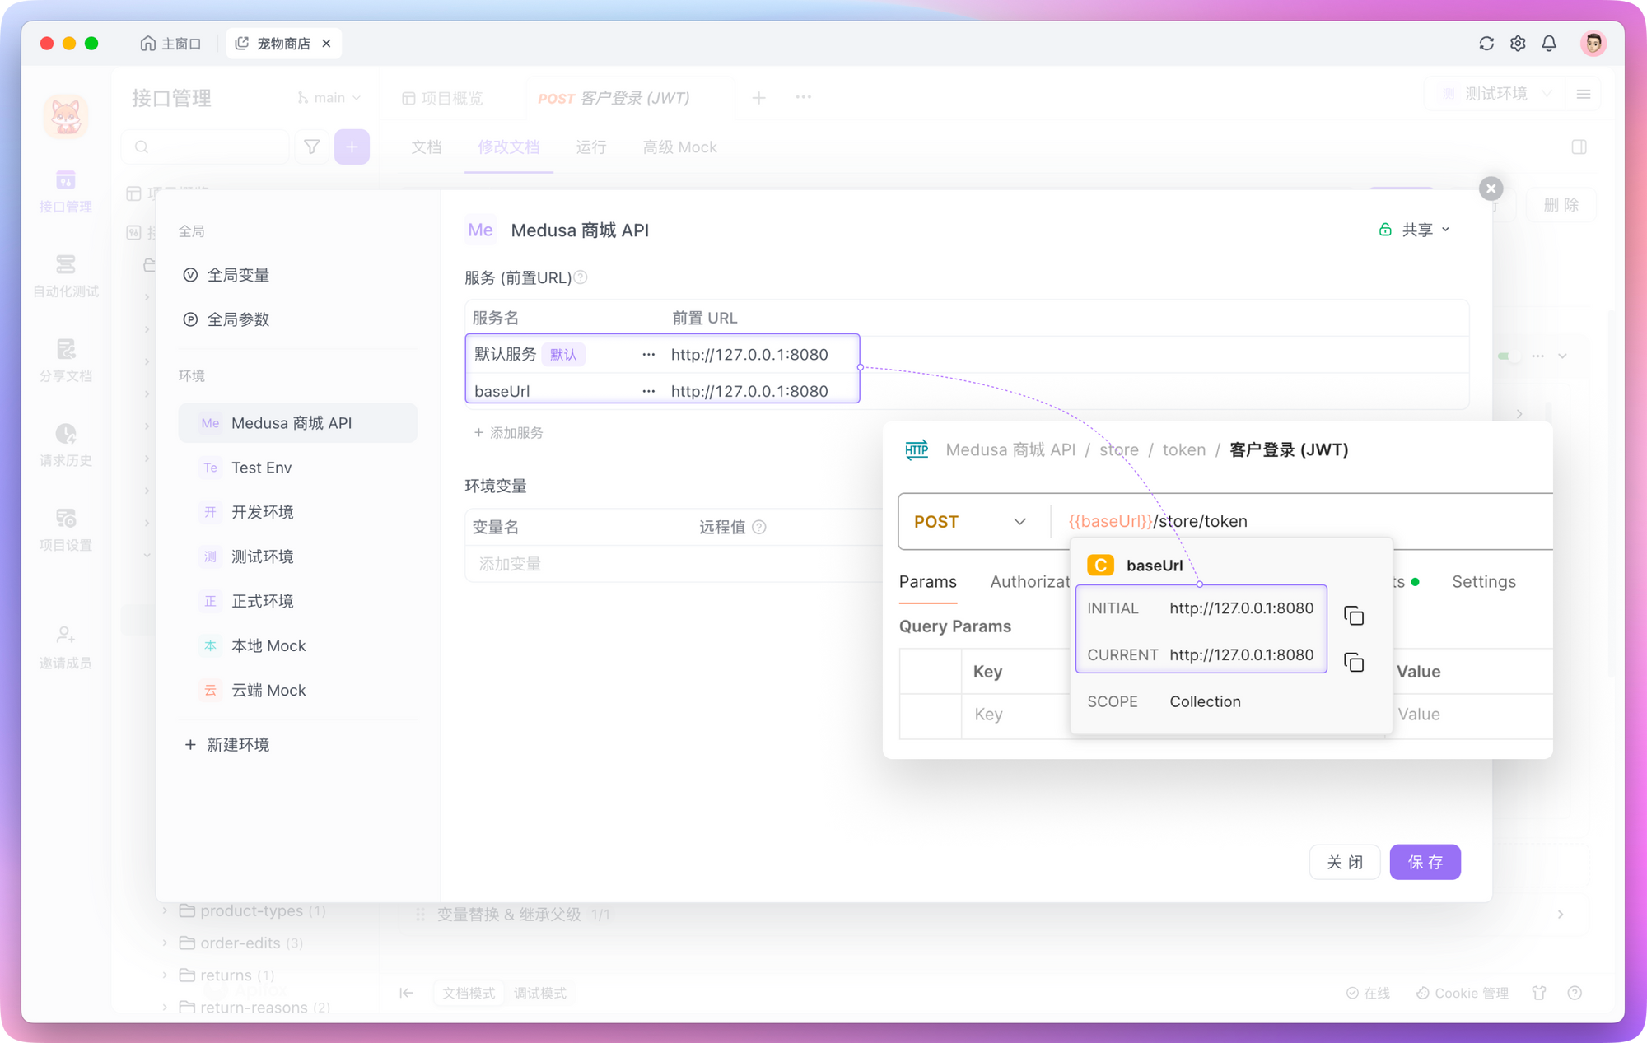Viewport: 1647px width, 1043px height.
Task: Open the baseUrl row options ellipsis
Action: (x=649, y=391)
